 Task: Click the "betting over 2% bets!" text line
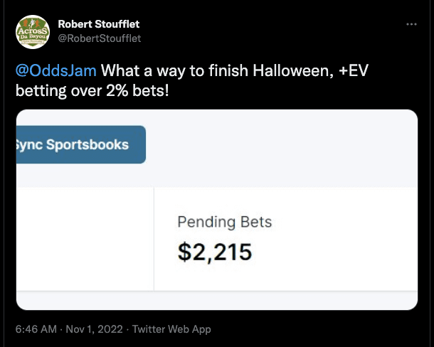click(x=92, y=90)
